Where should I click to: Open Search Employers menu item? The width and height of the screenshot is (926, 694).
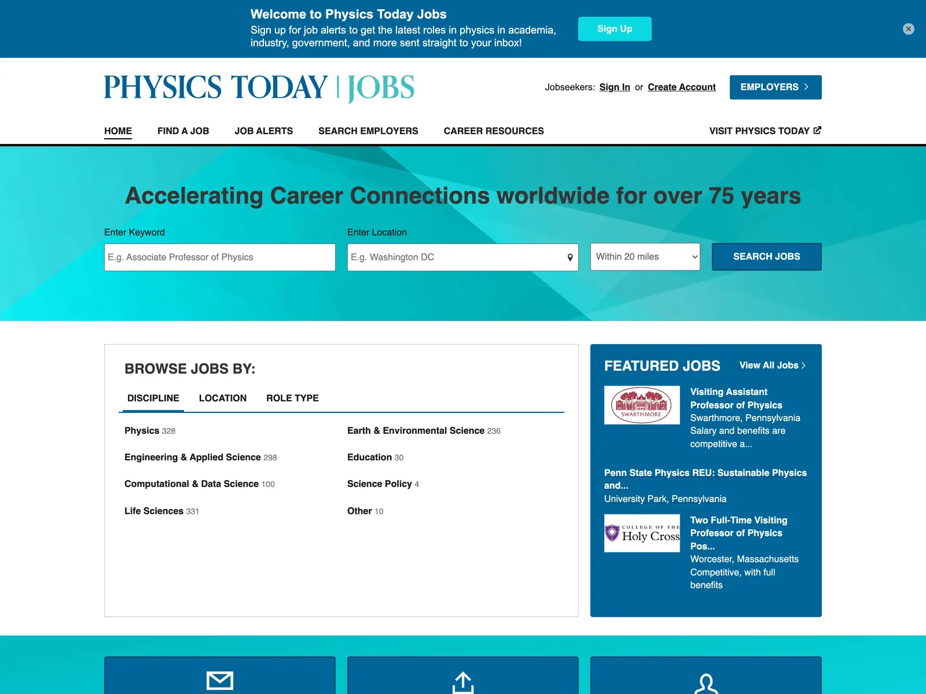pyautogui.click(x=368, y=131)
